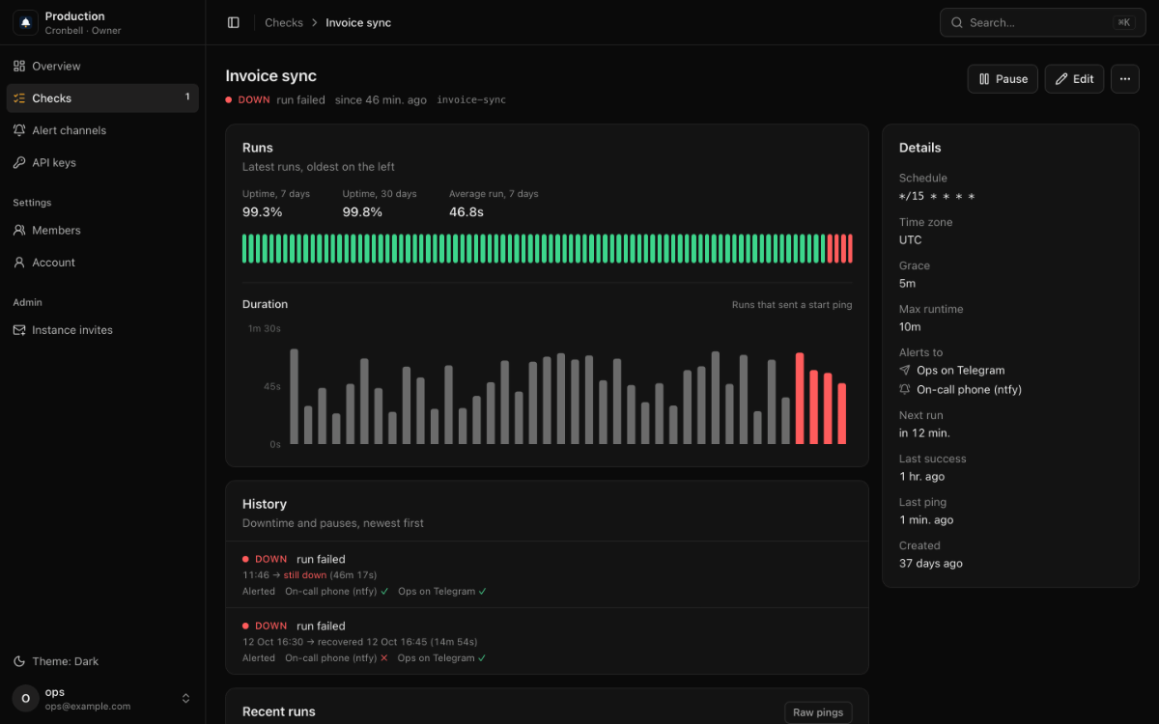Open the Members settings page
This screenshot has width=1159, height=724.
click(x=102, y=230)
